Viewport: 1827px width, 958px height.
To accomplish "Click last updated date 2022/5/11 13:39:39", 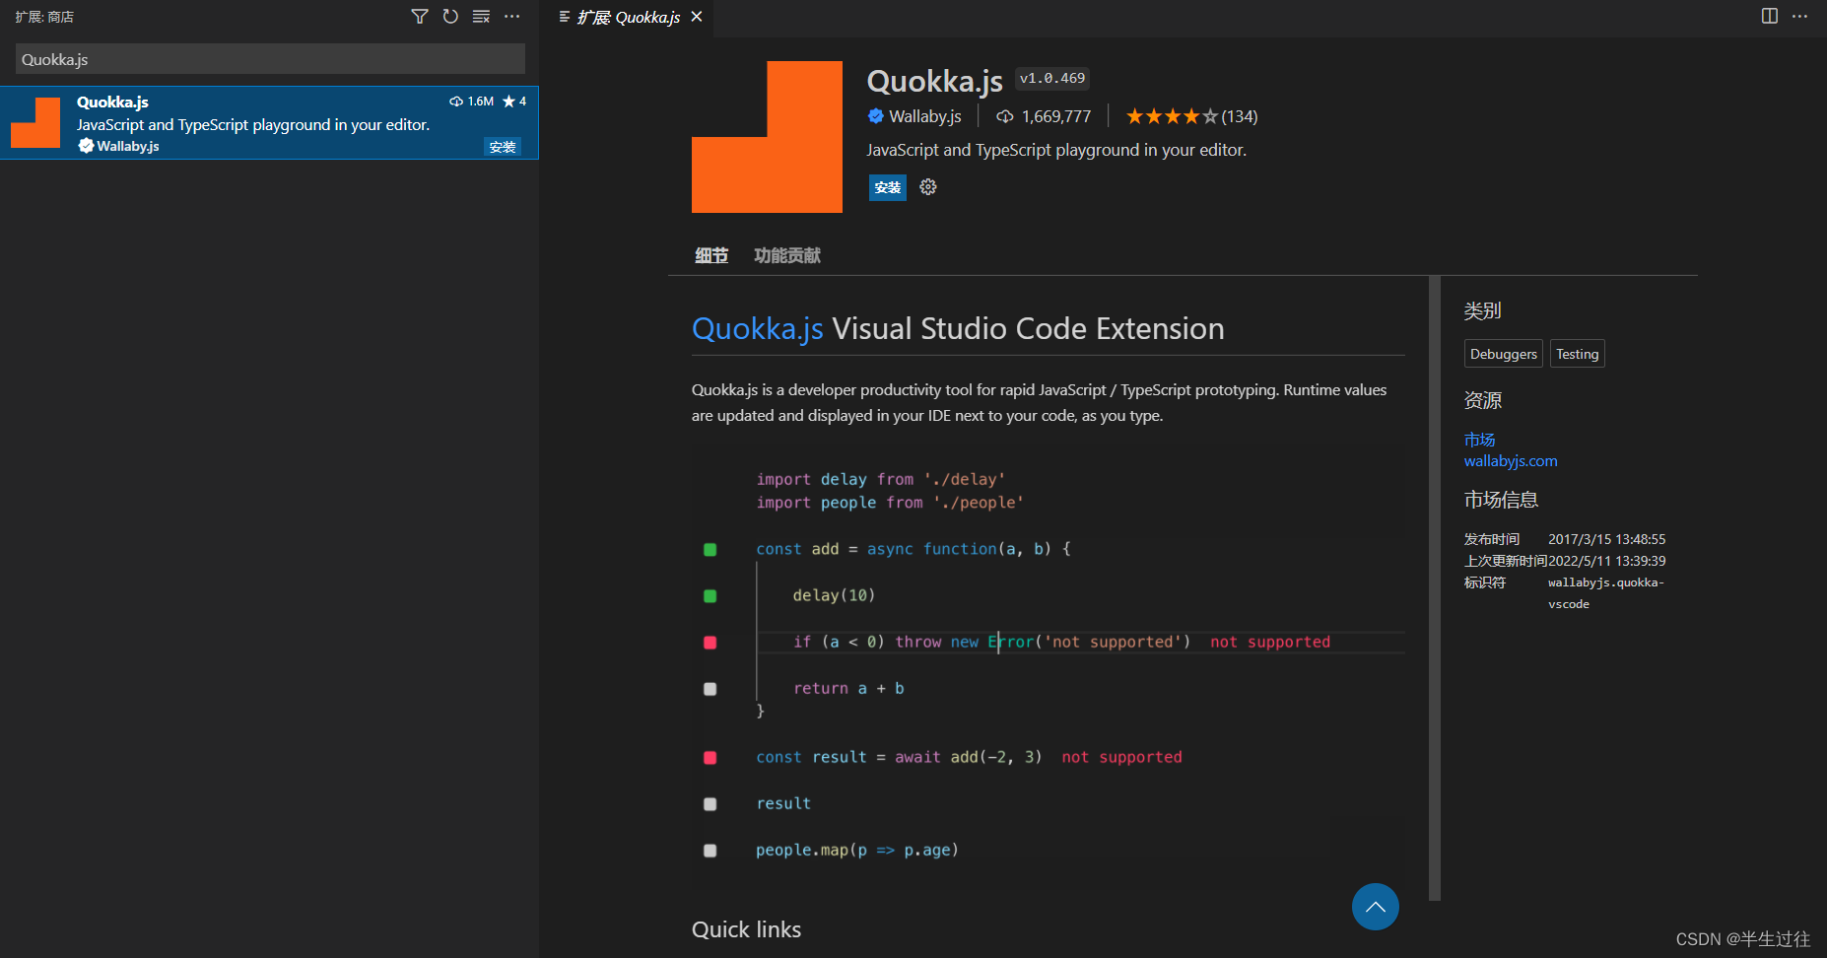I will click(1607, 561).
